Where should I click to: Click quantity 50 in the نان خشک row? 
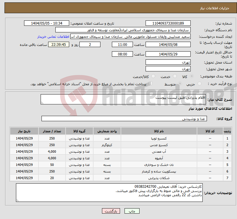tap(52, 165)
